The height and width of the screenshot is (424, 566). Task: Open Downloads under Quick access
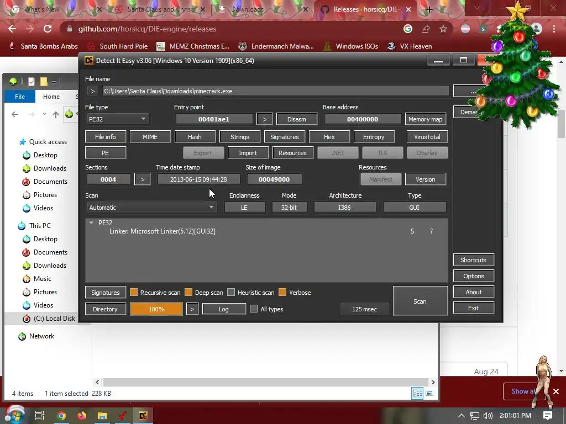(x=50, y=168)
